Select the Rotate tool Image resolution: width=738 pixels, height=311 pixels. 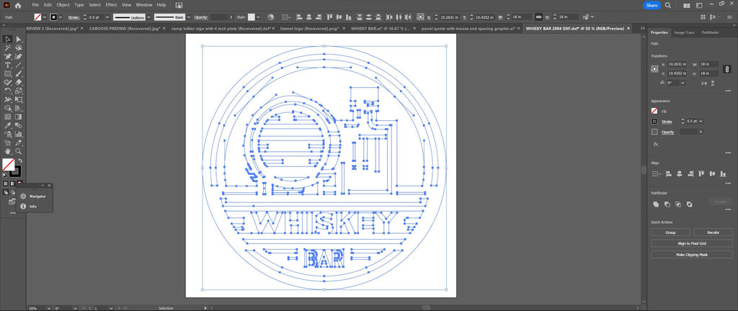point(8,91)
